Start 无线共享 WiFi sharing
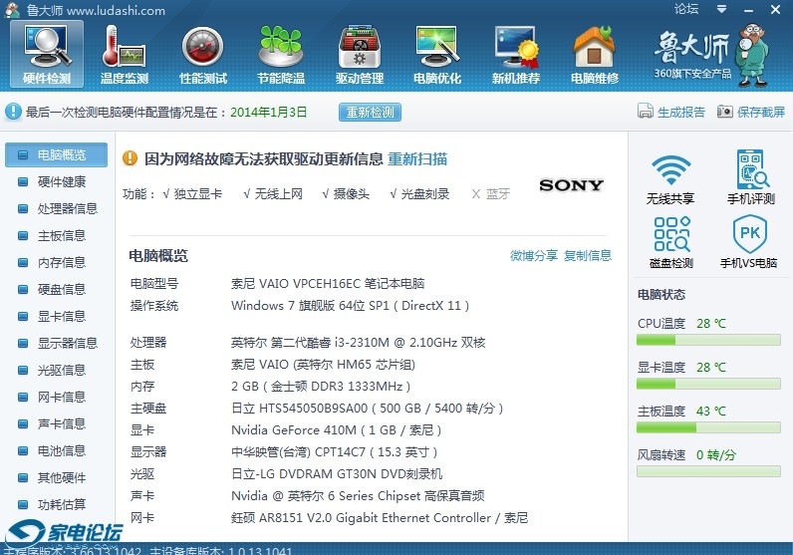793x555 pixels. [670, 179]
